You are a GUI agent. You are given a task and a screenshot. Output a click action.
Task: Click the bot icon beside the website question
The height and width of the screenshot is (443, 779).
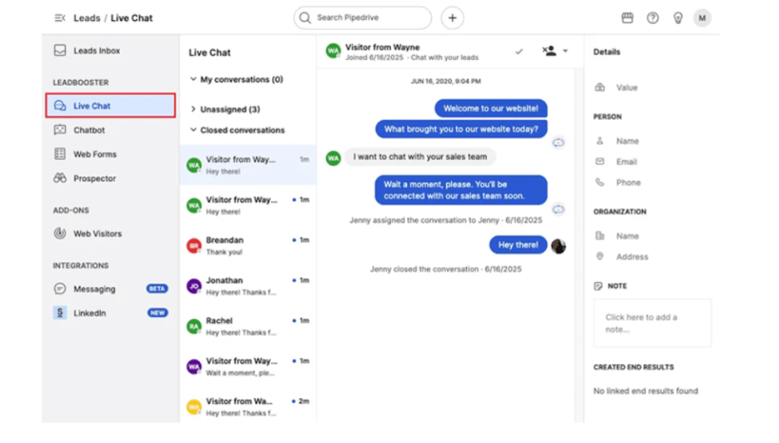click(x=558, y=142)
